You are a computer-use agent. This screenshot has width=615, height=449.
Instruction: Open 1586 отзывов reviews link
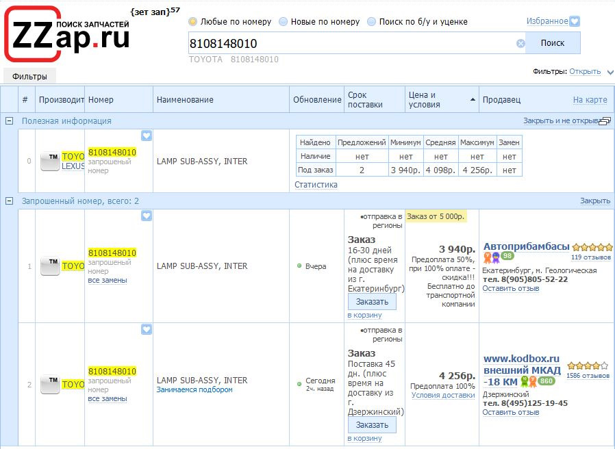pyautogui.click(x=588, y=376)
